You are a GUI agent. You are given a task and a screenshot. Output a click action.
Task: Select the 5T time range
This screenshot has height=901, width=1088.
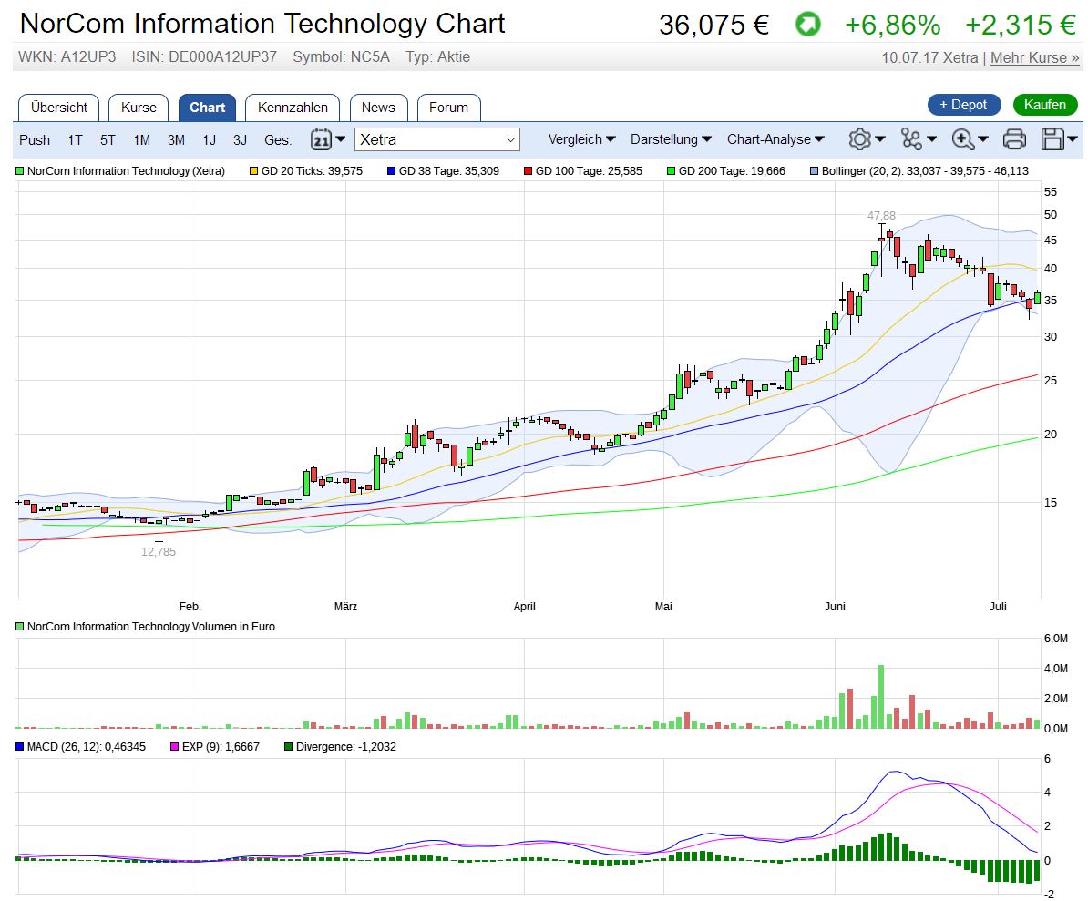click(x=108, y=140)
